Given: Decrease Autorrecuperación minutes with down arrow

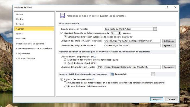Looking at the screenshot, I should 120,34.
